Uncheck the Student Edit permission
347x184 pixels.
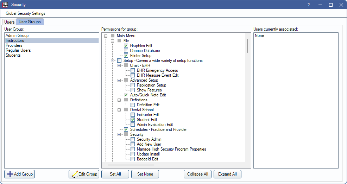(x=133, y=120)
